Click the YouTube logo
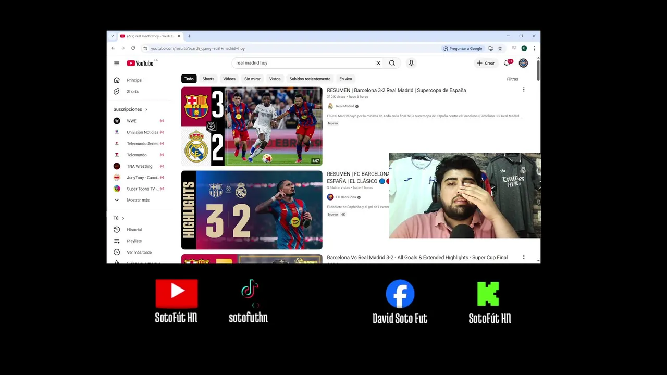667x375 pixels. coord(141,63)
